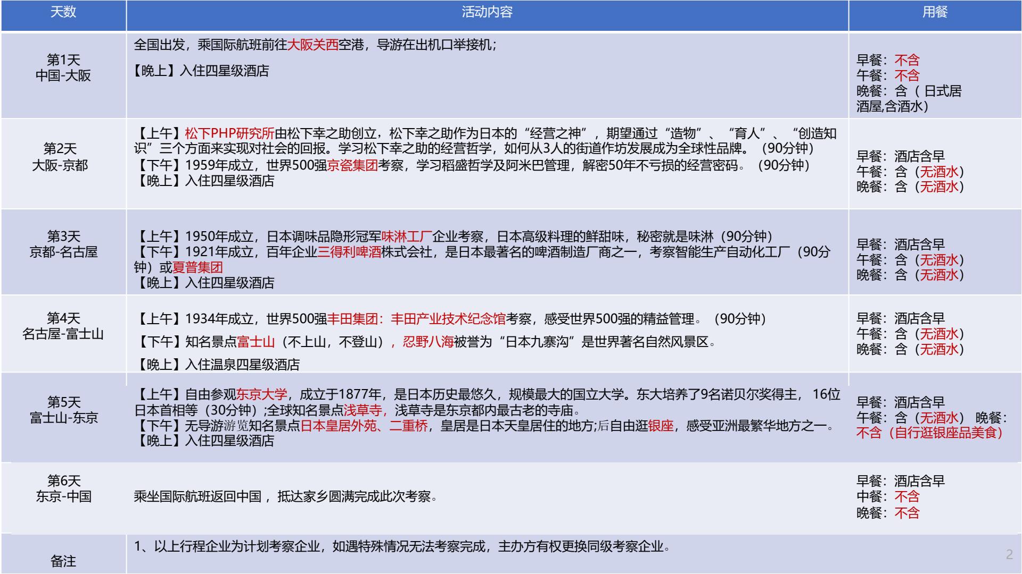Click the 活动内容 column header
1022x574 pixels.
(x=487, y=15)
